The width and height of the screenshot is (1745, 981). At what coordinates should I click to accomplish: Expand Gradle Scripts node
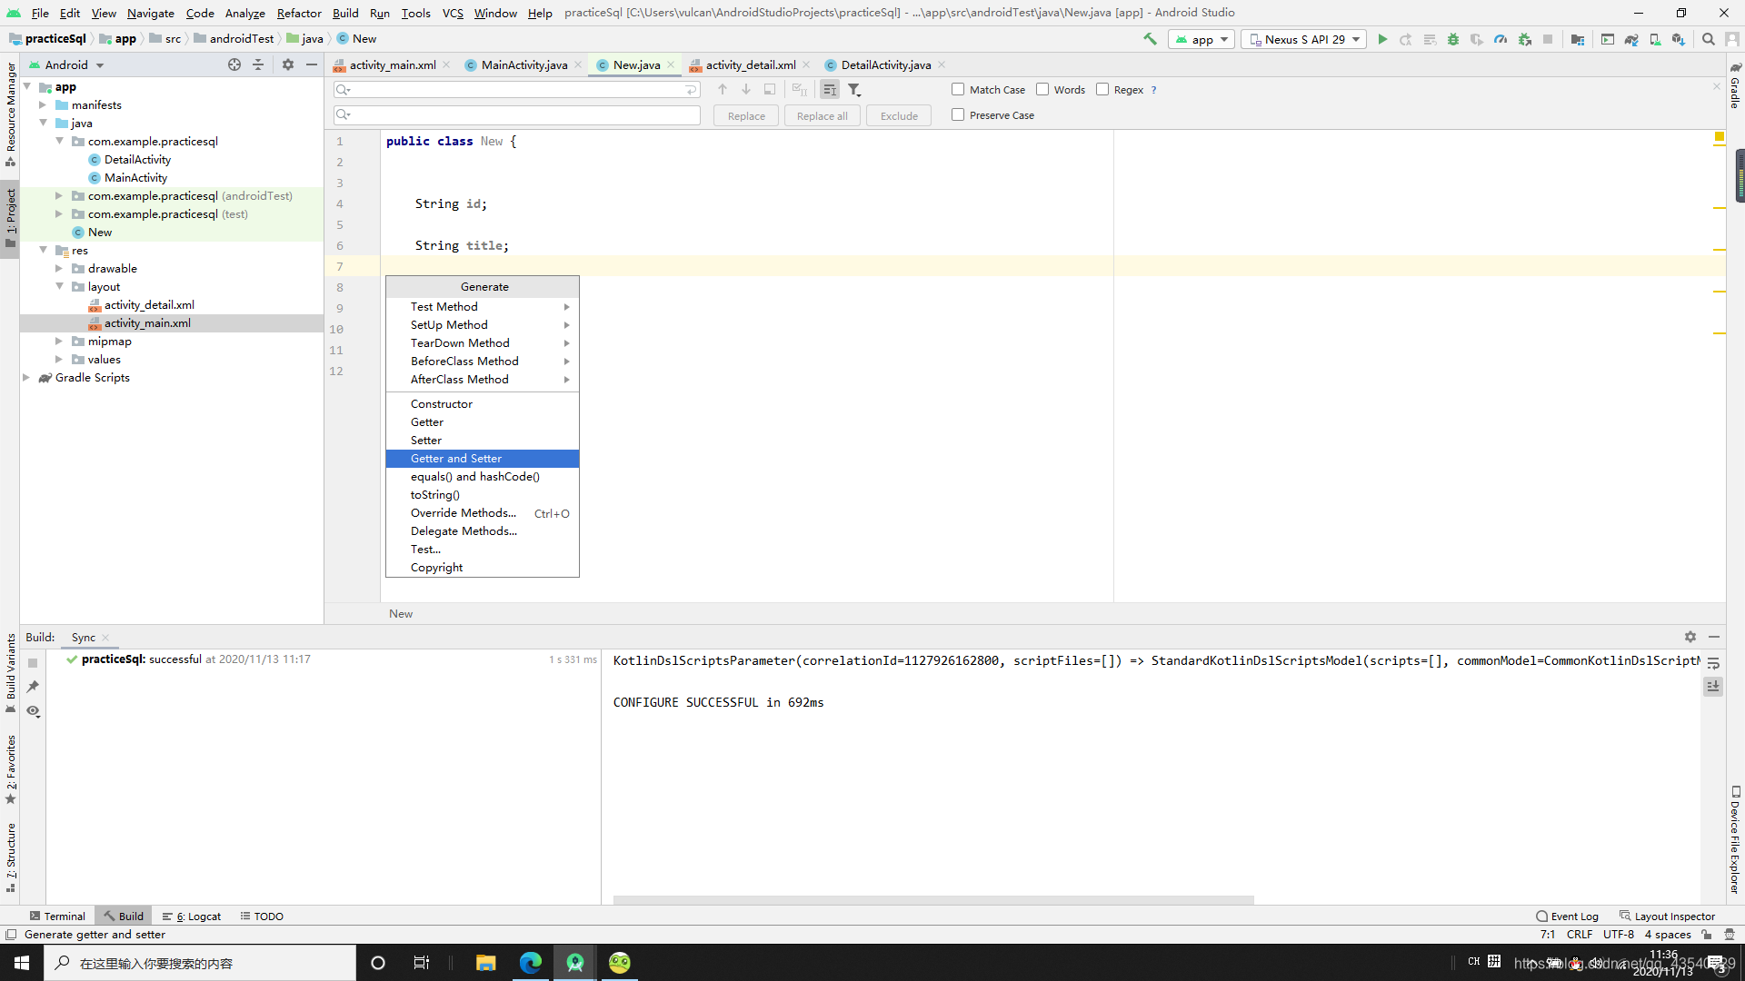pyautogui.click(x=26, y=377)
